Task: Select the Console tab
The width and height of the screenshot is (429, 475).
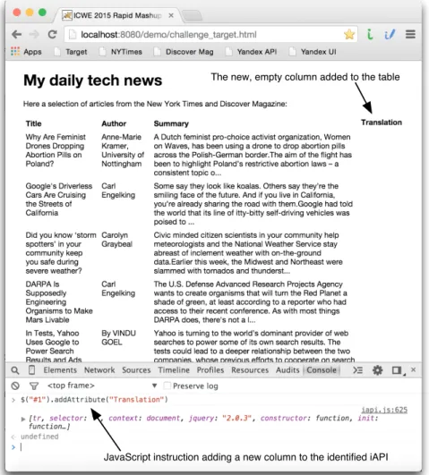Action: pos(322,370)
